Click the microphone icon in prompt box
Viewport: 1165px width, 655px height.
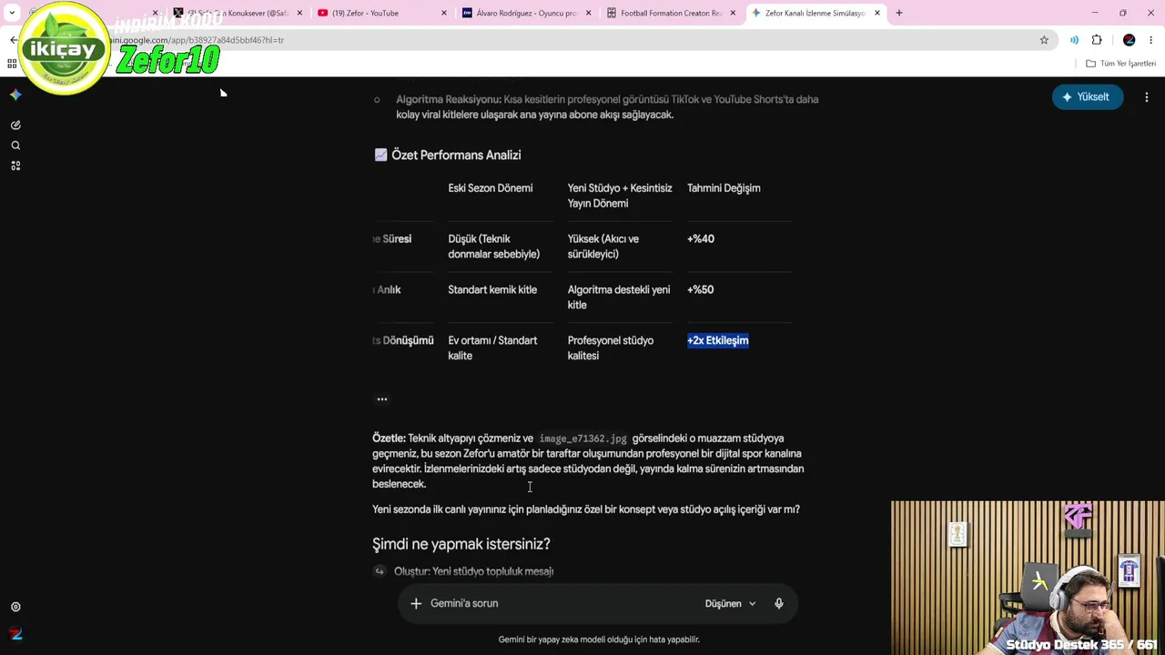point(779,603)
